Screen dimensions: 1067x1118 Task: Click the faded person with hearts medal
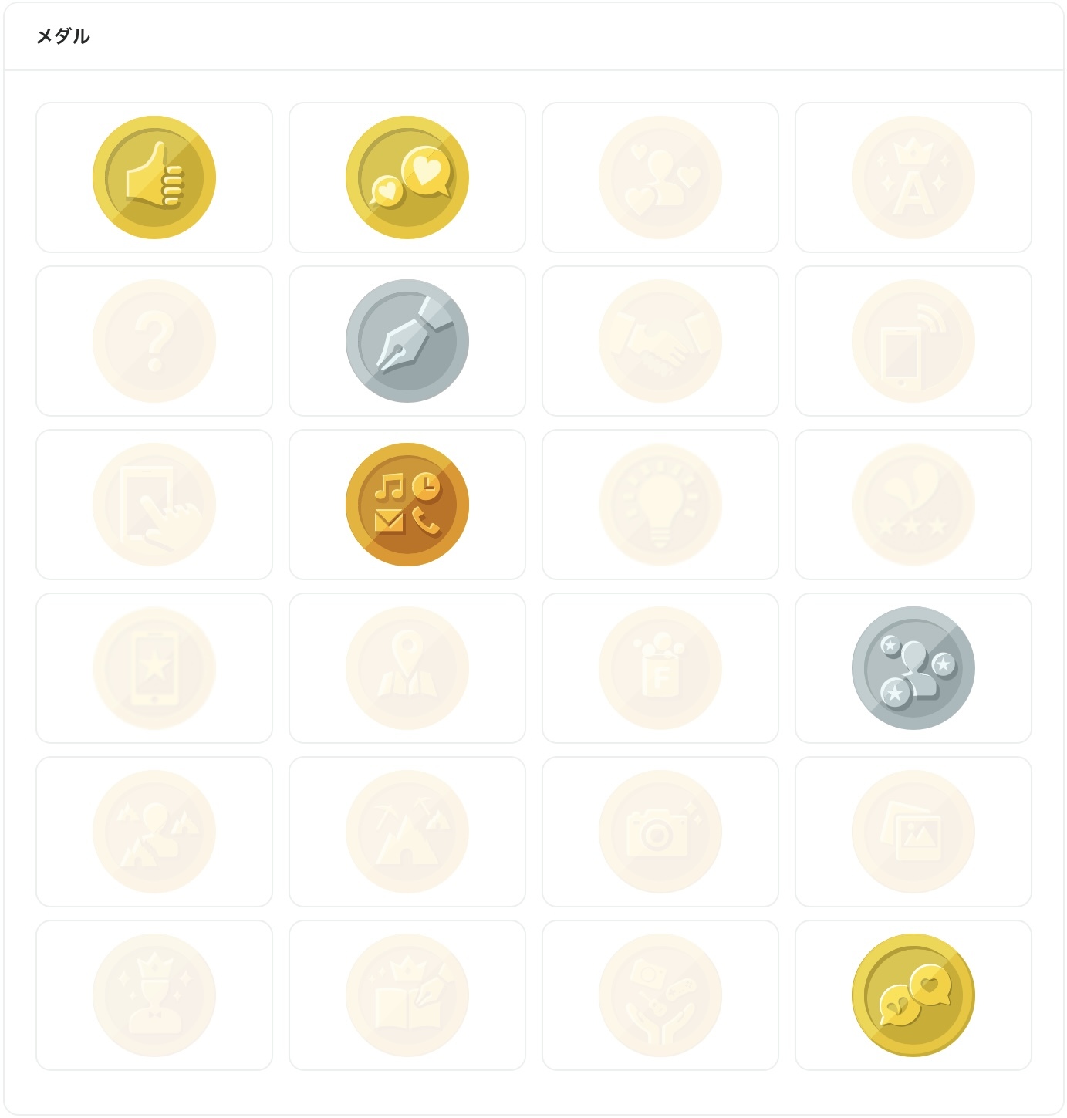click(660, 177)
